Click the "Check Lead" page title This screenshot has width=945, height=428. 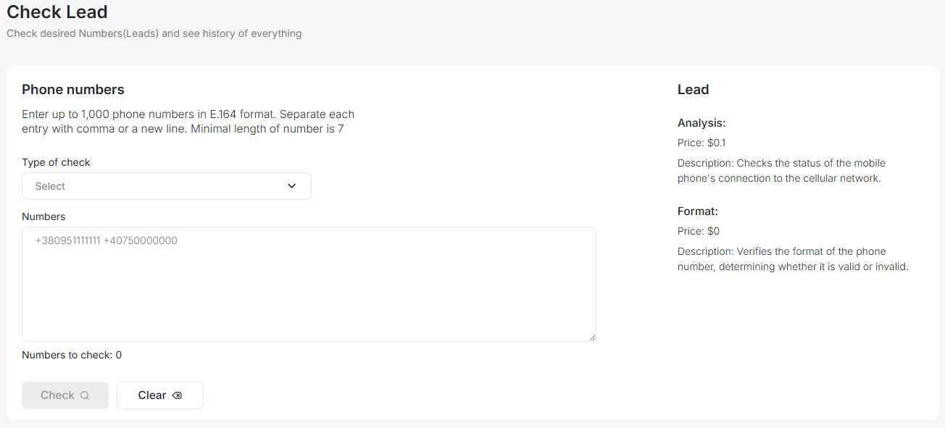pyautogui.click(x=57, y=12)
